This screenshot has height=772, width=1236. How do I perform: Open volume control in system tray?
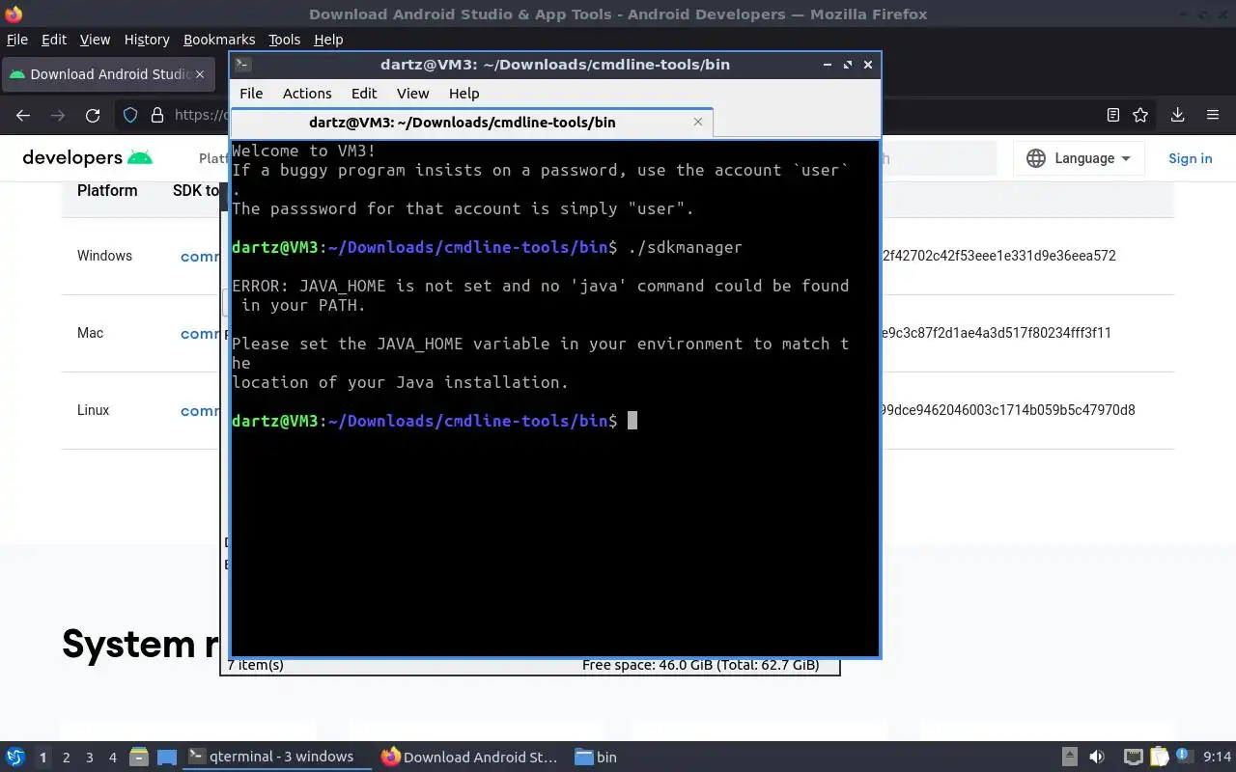(1097, 757)
